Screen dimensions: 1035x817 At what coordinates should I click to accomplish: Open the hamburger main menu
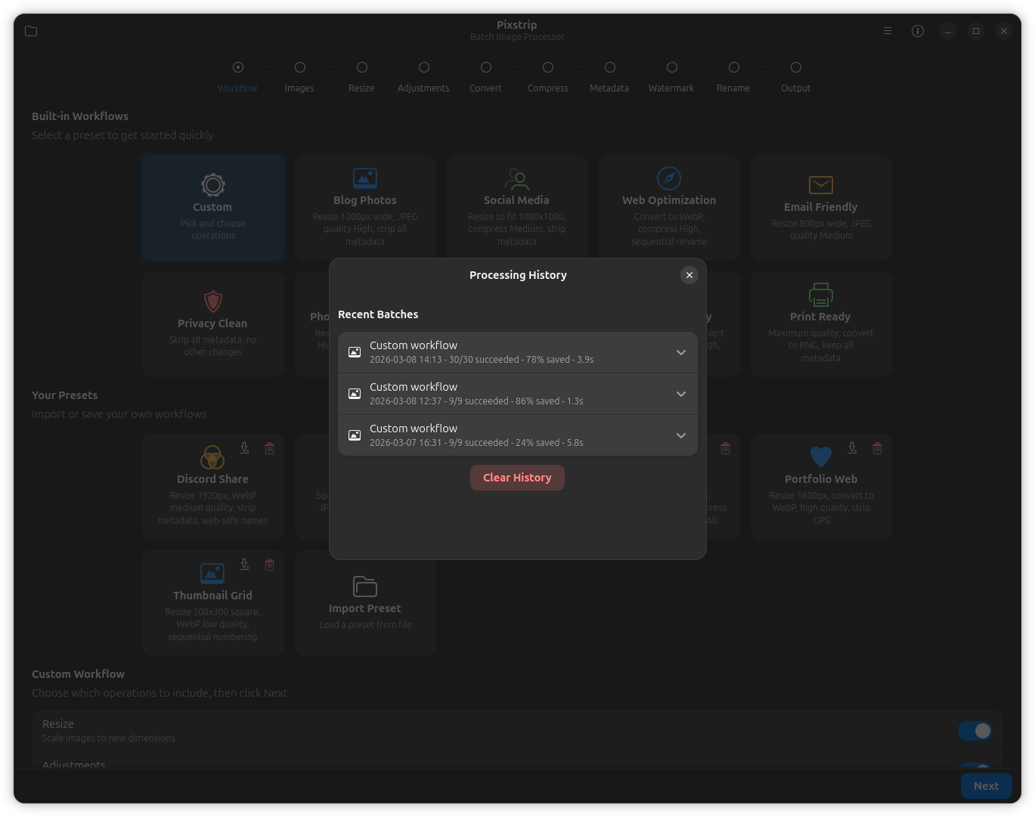(x=887, y=31)
